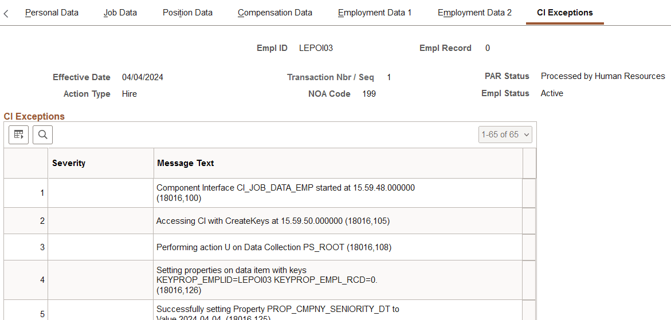This screenshot has width=671, height=320.
Task: Click row number 4 cell
Action: point(26,280)
